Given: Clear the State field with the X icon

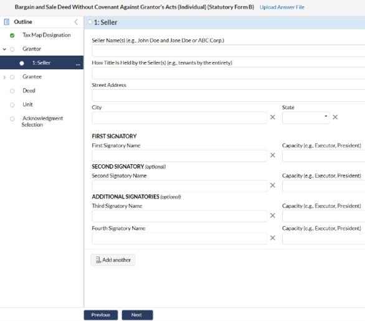Looking at the screenshot, I should click(x=335, y=117).
